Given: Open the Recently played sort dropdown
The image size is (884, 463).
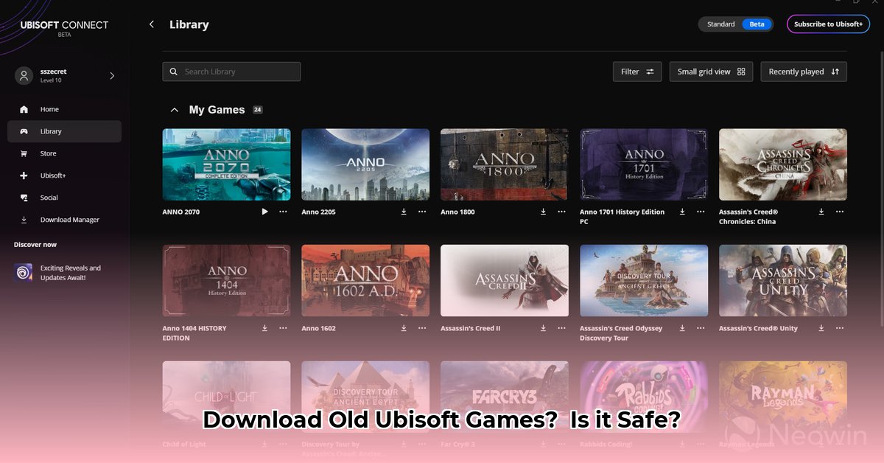Looking at the screenshot, I should tap(803, 72).
